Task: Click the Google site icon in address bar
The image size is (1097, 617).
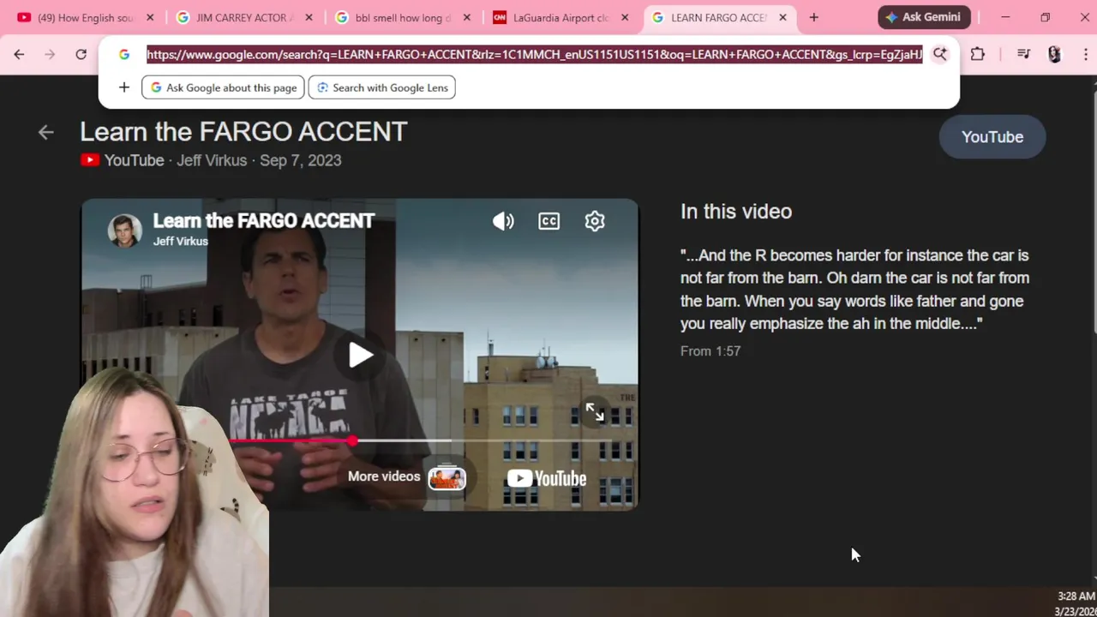Action: (x=124, y=54)
